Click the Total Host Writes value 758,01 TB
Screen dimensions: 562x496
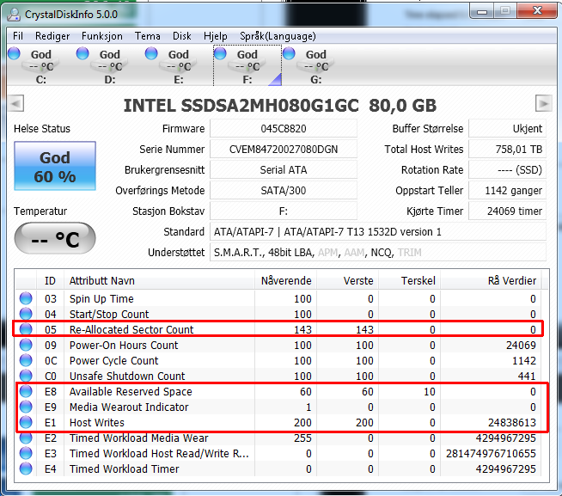coord(508,150)
